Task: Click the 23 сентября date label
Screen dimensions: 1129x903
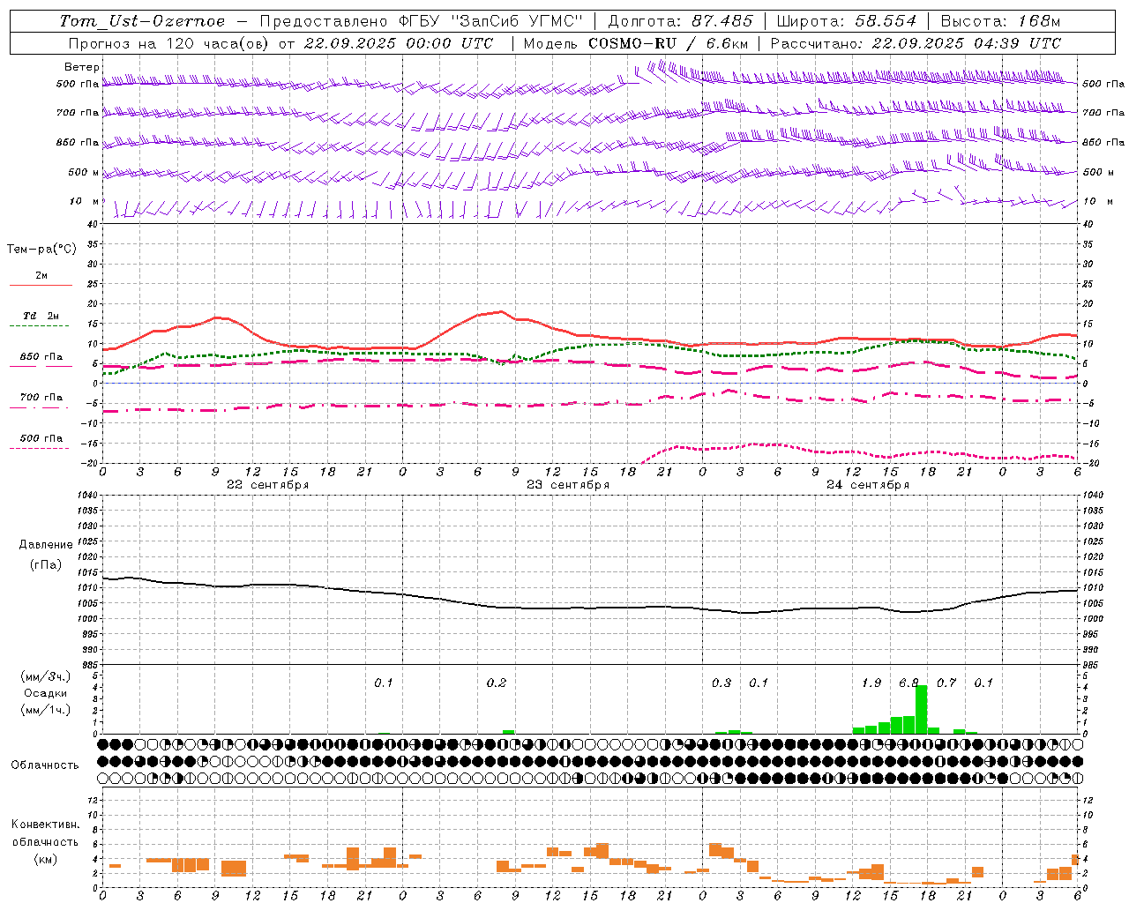Action: click(568, 484)
